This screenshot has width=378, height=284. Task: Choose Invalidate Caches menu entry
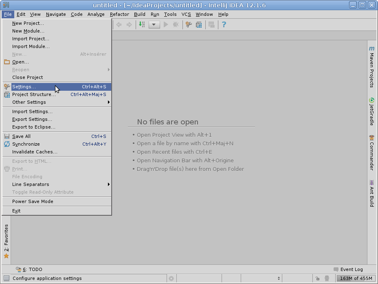(x=57, y=152)
